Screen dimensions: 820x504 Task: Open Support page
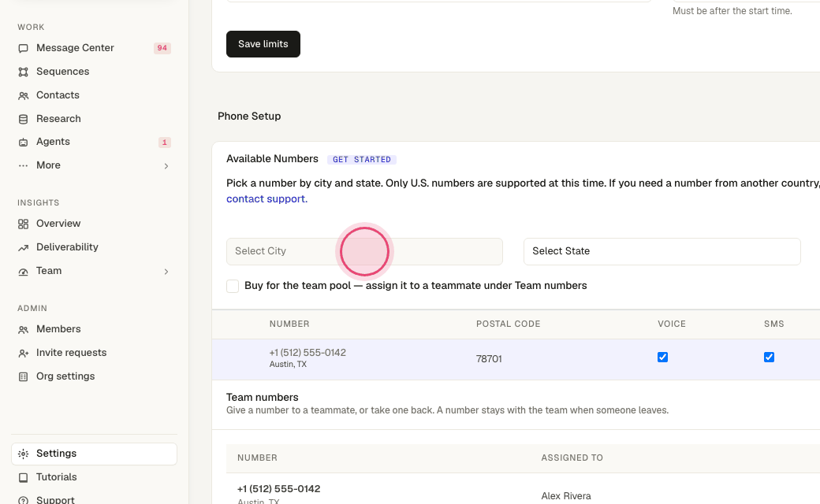click(x=94, y=500)
